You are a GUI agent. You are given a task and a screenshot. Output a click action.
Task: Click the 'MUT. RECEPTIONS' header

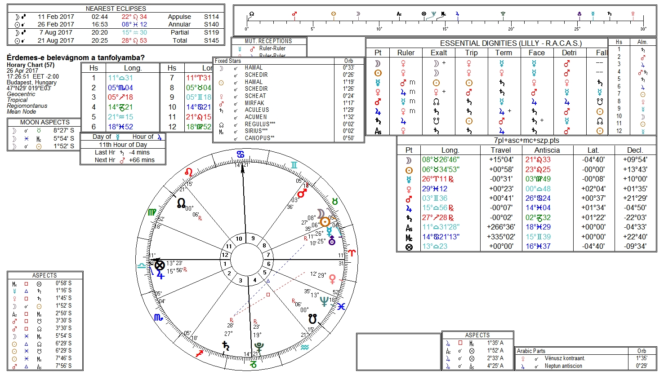pyautogui.click(x=268, y=41)
